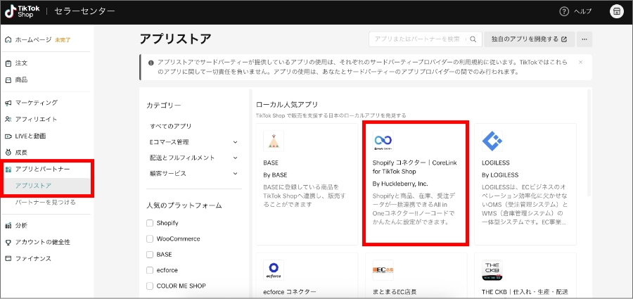Viewport: 633px width, 299px height.
Task: Click the growth medal icon beside 成長
Action: coord(8,153)
